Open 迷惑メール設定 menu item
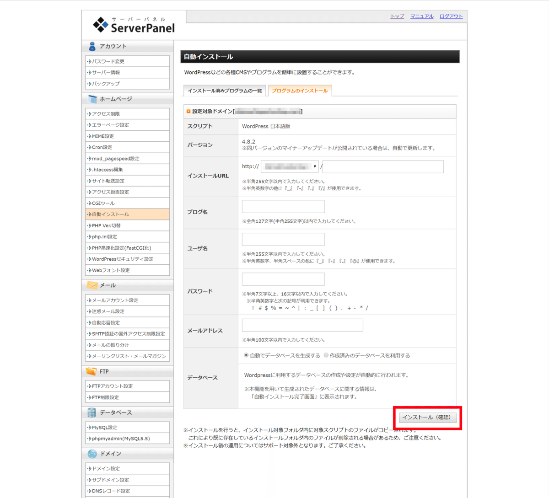 click(x=127, y=311)
